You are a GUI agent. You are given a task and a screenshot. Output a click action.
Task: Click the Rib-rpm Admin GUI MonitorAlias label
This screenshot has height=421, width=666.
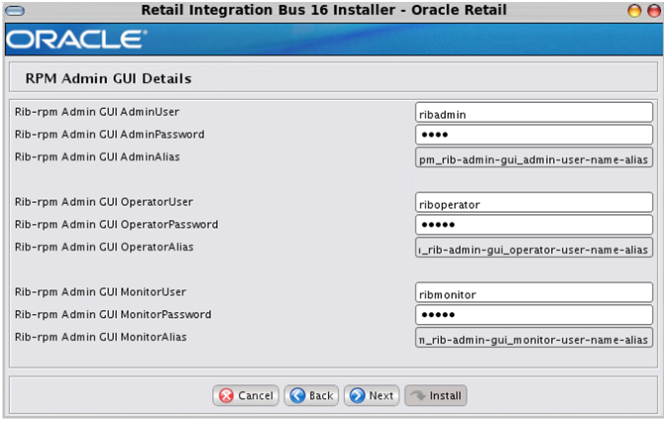point(101,337)
